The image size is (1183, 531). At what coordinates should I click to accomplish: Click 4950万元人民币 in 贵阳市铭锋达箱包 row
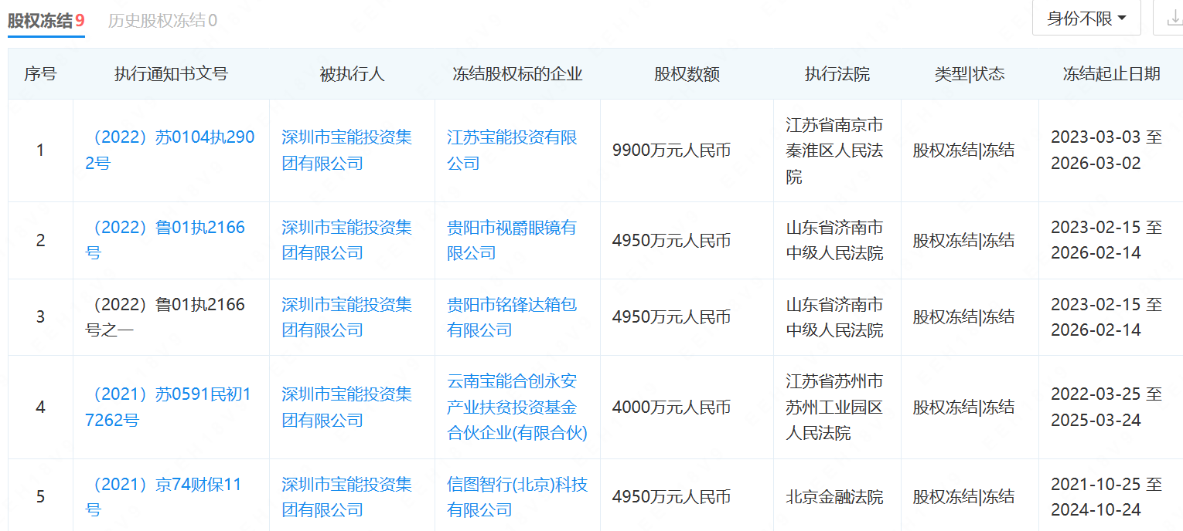tap(671, 317)
